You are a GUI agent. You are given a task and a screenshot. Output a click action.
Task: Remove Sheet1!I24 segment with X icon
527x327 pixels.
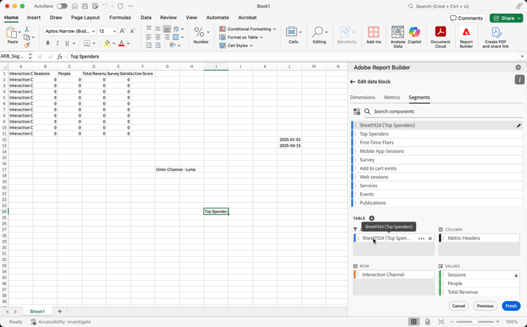[430, 239]
